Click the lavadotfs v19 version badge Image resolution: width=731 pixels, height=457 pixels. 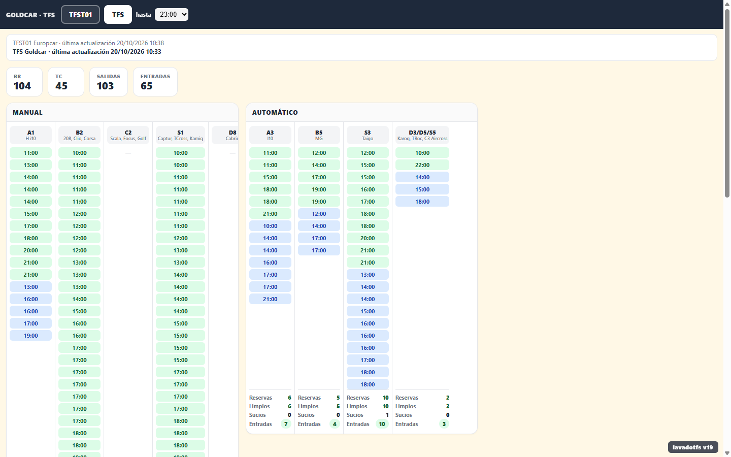[693, 447]
